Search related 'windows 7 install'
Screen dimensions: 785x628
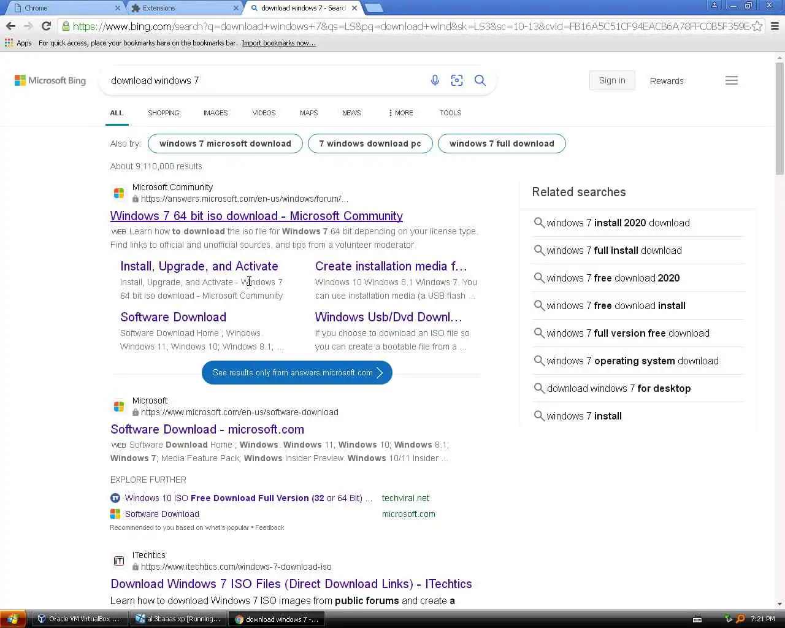(x=584, y=416)
